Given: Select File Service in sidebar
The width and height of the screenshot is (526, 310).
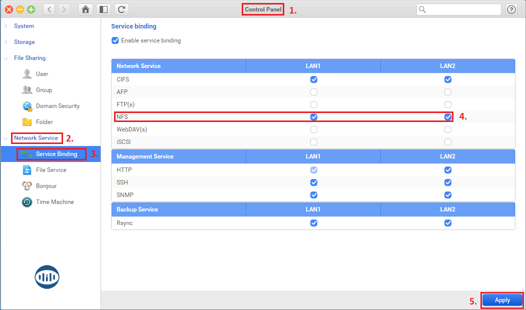Looking at the screenshot, I should (x=51, y=170).
